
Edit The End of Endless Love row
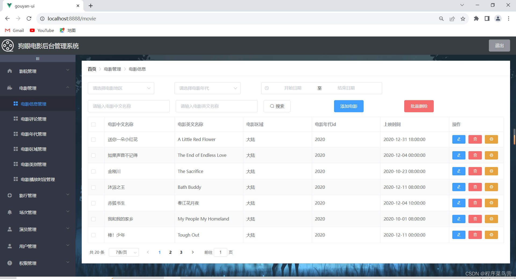click(459, 155)
